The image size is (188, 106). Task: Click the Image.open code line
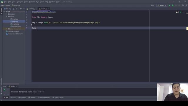[66, 23]
